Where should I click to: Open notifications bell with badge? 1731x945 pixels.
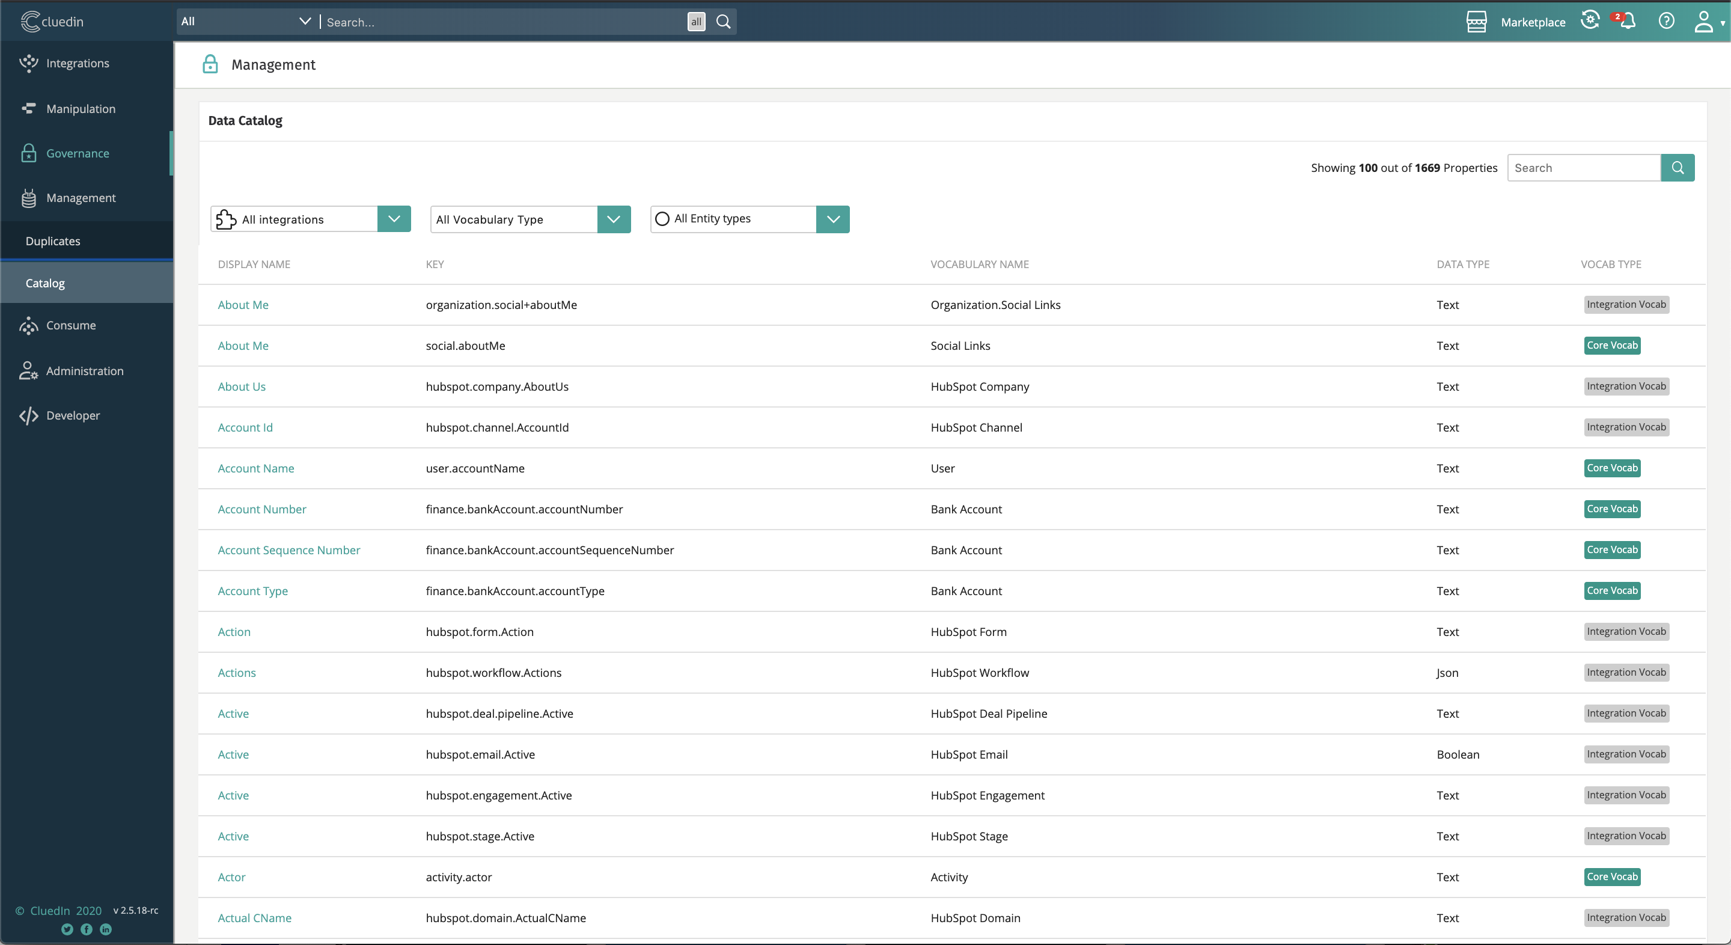[1626, 21]
